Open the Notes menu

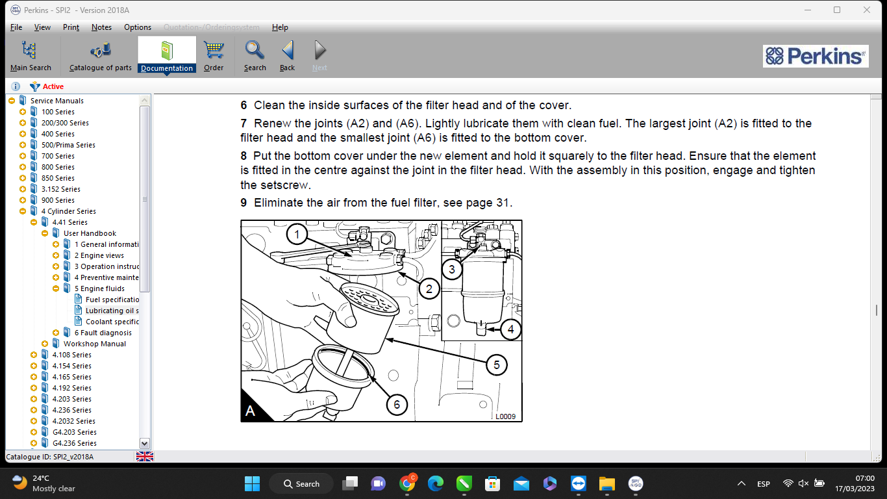pos(101,27)
